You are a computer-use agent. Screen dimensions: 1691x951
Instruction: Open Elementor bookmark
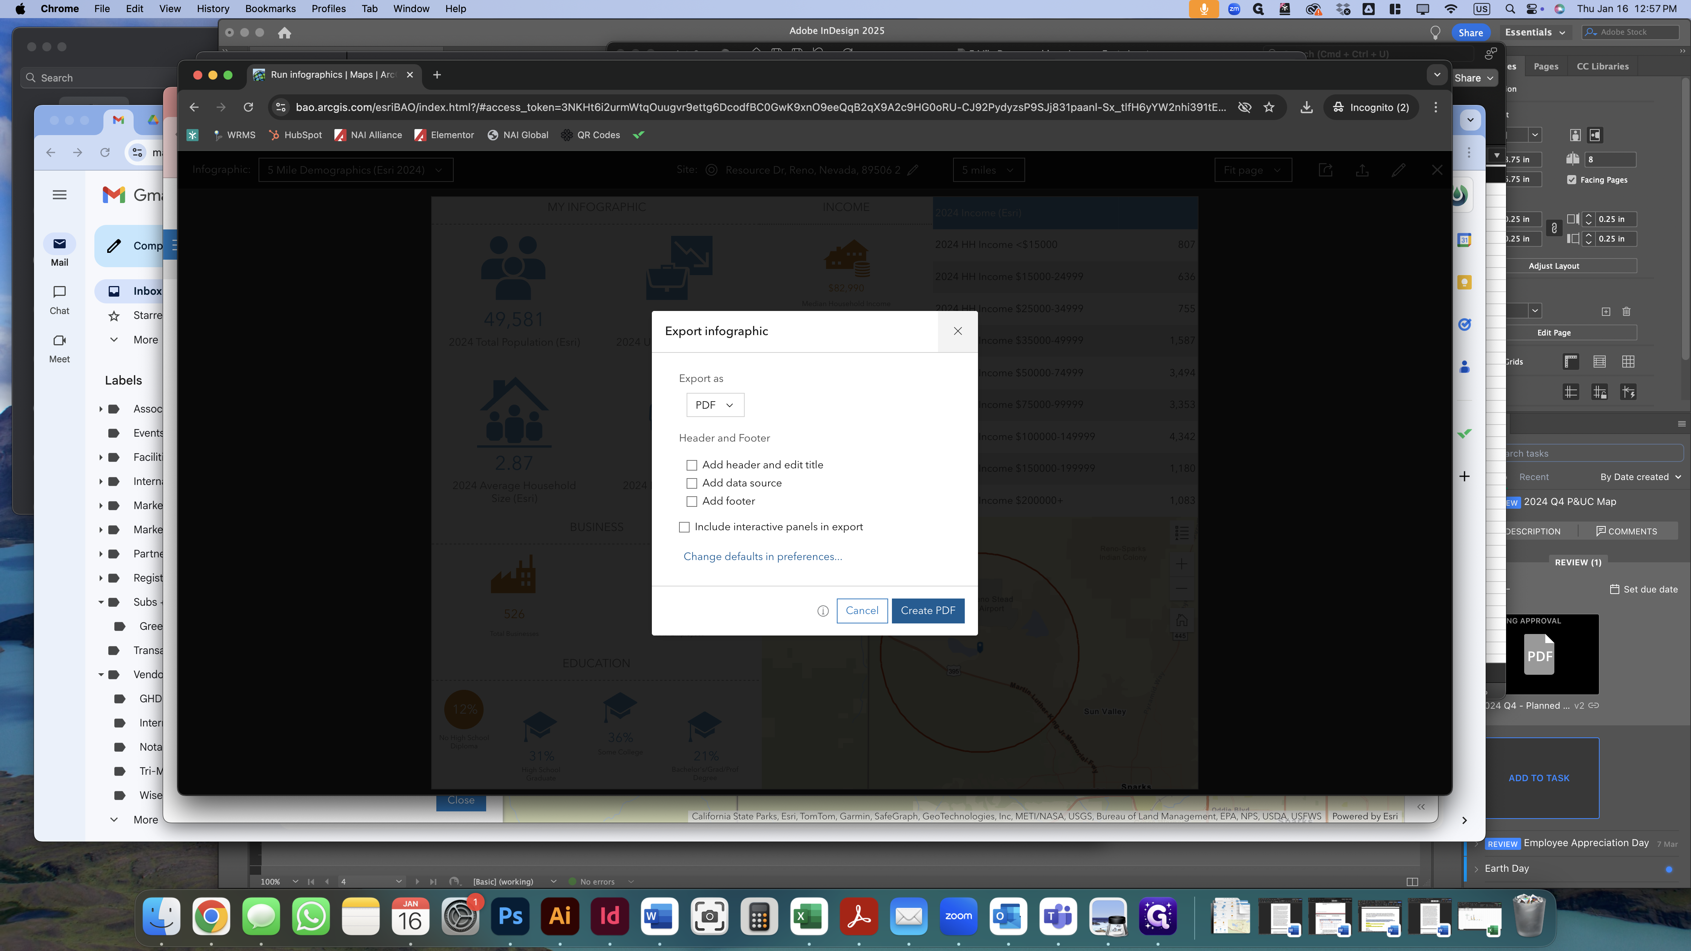point(444,135)
